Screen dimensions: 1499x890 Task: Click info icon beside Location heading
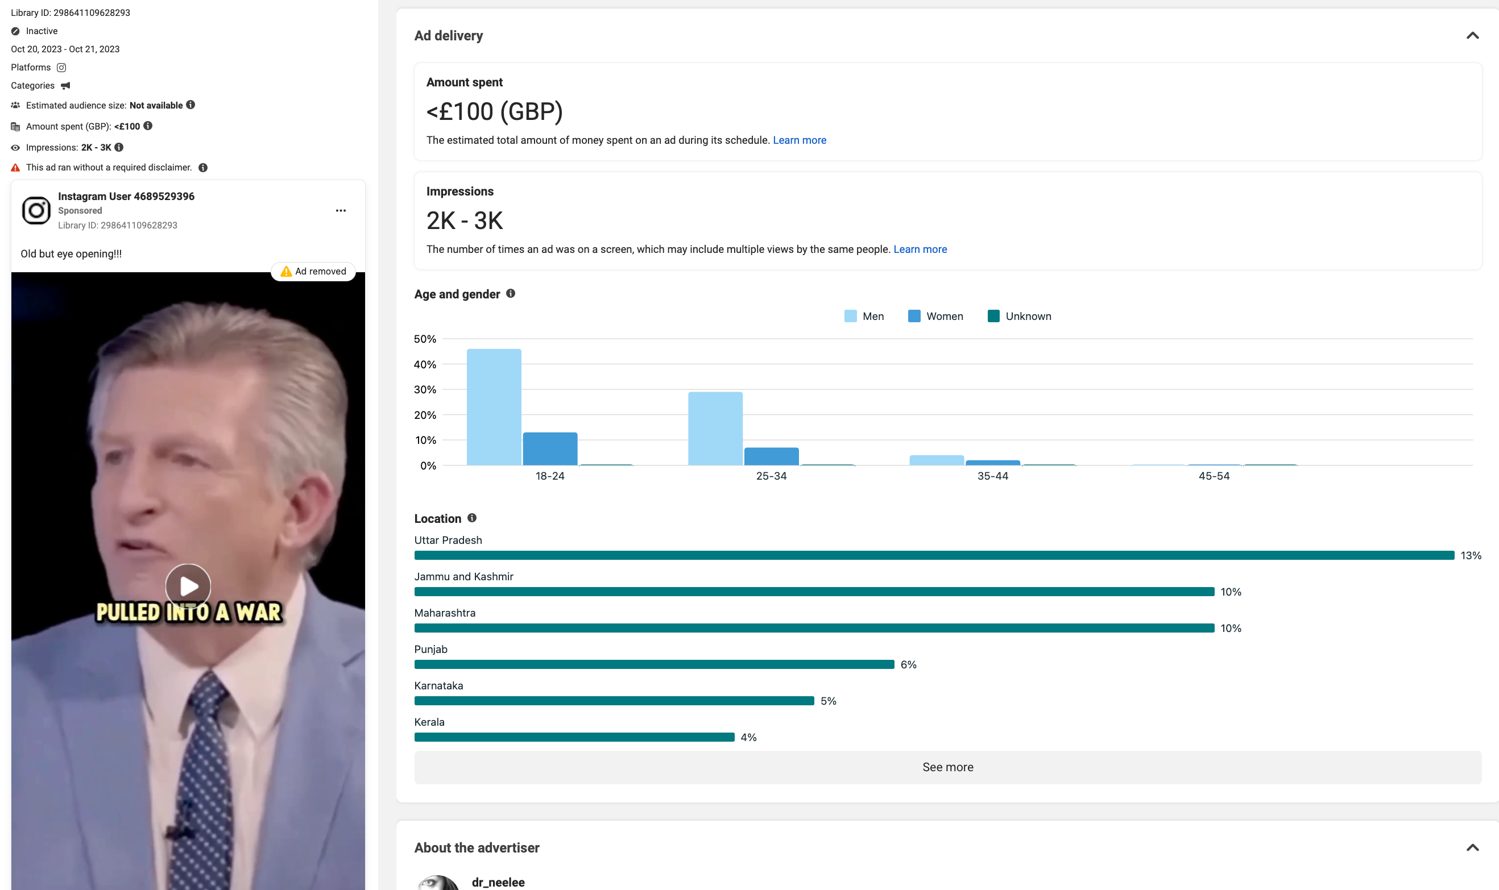click(x=472, y=518)
